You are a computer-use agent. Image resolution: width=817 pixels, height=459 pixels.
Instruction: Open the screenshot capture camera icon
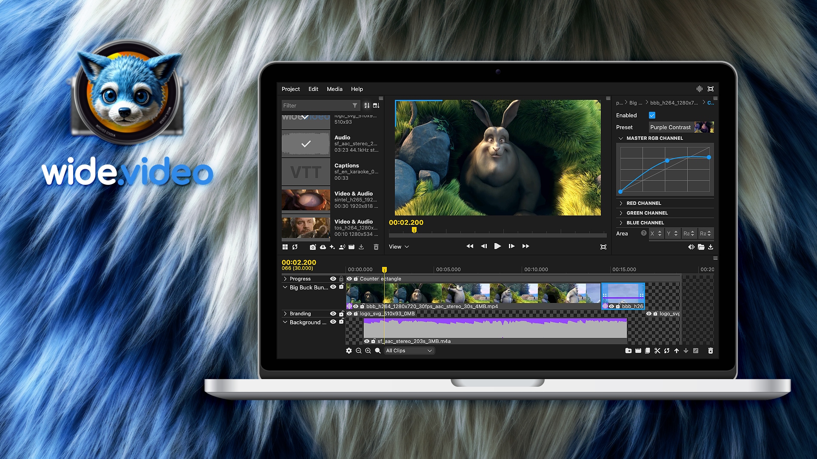click(x=313, y=246)
